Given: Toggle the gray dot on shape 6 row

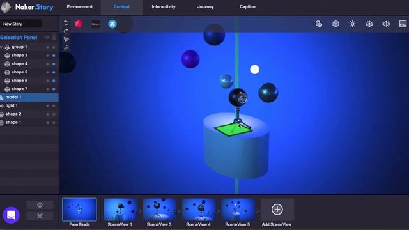Looking at the screenshot, I should [47, 80].
